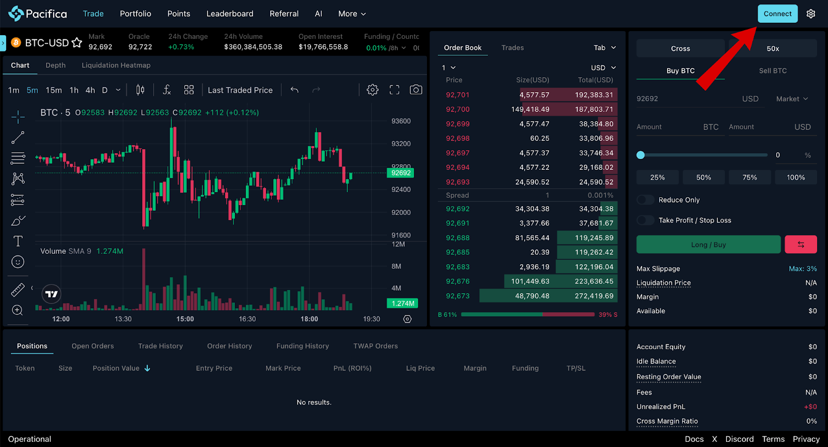Open the order book USD unit dropdown
Screen dimensions: 828x447
[603, 68]
